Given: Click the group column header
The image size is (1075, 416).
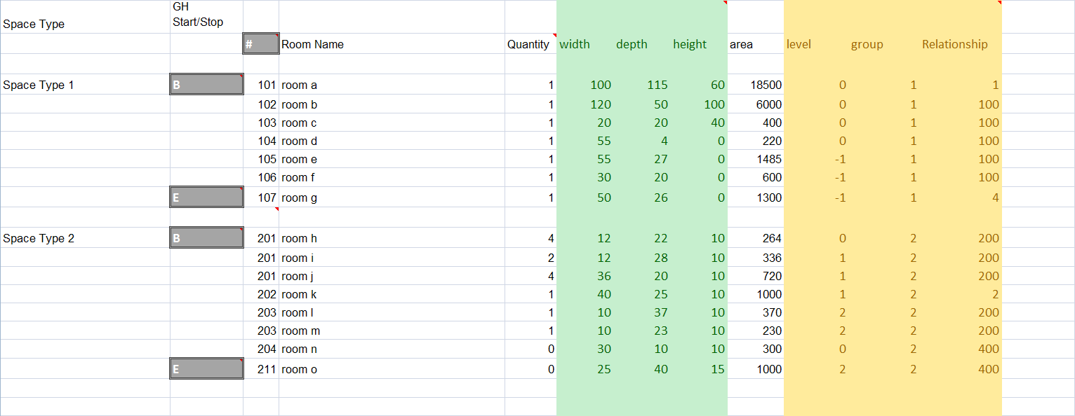Looking at the screenshot, I should [867, 44].
